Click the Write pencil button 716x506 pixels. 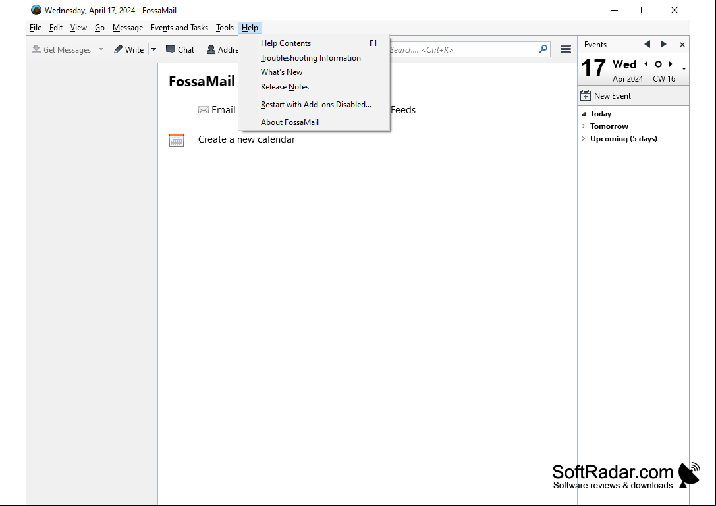pyautogui.click(x=128, y=50)
